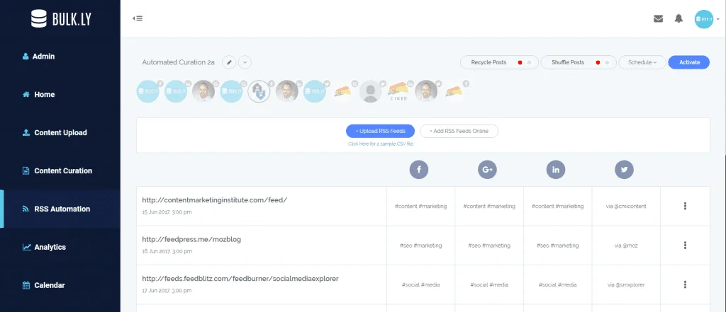The height and width of the screenshot is (312, 726).
Task: Open options menu for the contentmarketinginstitute feed
Action: point(685,206)
